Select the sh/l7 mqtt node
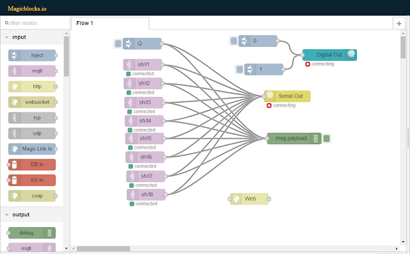 click(x=146, y=176)
